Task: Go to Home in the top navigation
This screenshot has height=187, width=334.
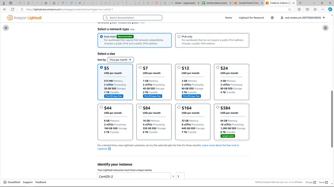Action: coord(228,18)
